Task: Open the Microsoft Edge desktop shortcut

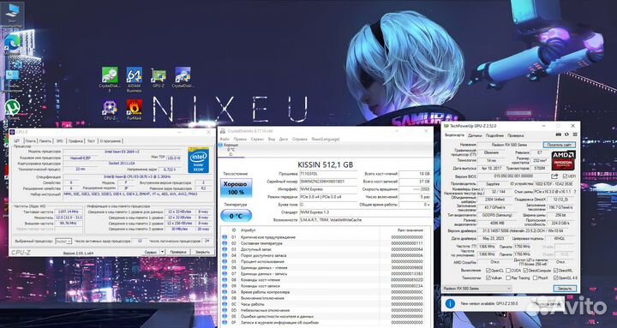Action: pyautogui.click(x=12, y=42)
